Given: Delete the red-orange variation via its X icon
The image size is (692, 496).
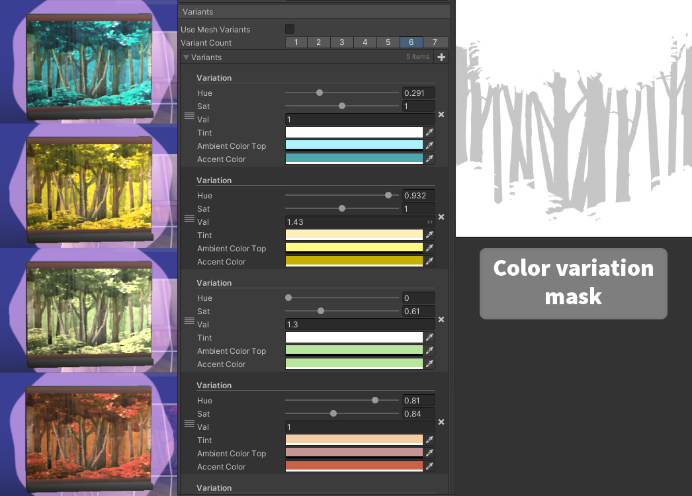Looking at the screenshot, I should [x=441, y=423].
